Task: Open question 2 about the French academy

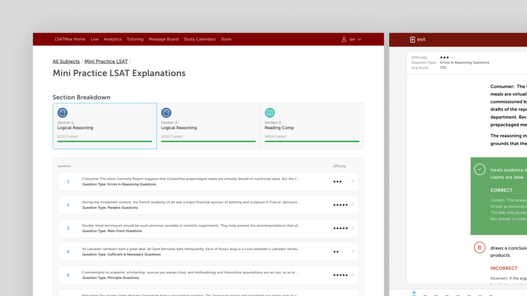Action: tap(208, 204)
